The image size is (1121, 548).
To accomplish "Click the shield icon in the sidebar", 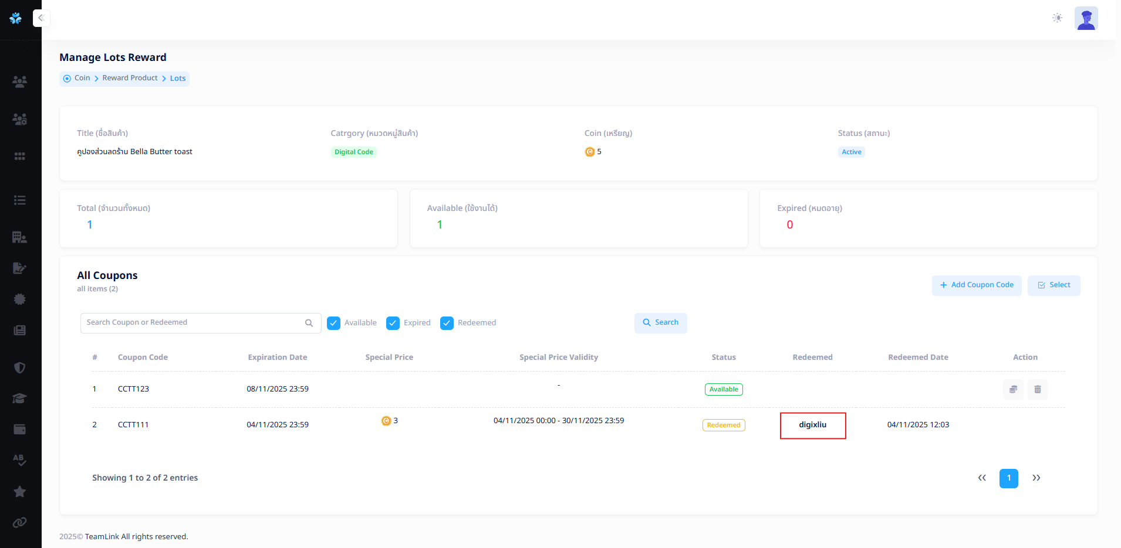I will point(19,367).
